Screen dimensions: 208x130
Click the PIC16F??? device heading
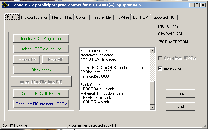168,26
